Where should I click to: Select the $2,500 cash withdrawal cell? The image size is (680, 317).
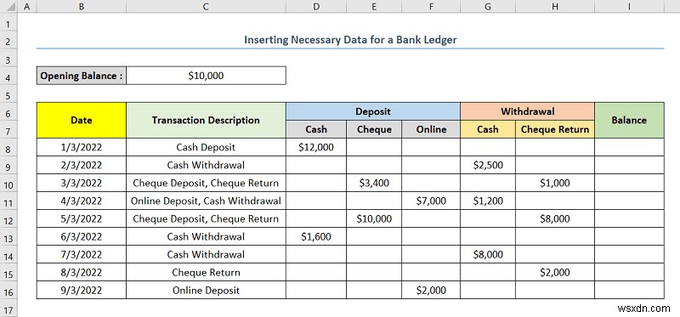coord(488,165)
